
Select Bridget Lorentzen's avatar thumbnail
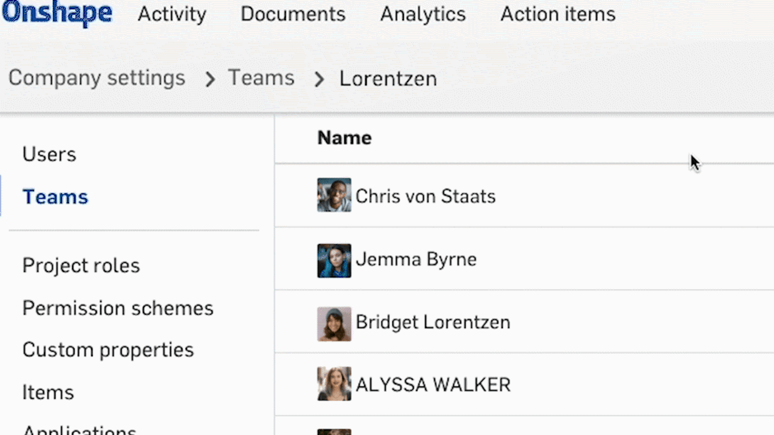tap(334, 324)
